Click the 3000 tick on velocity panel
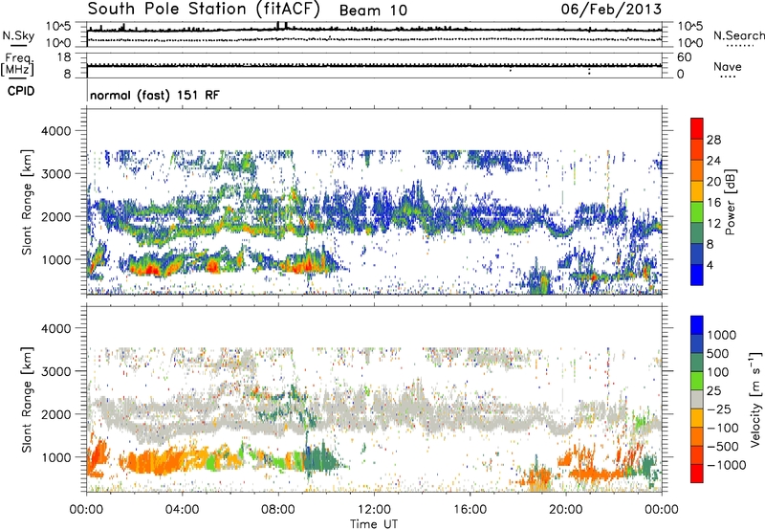Image resolution: width=765 pixels, height=530 pixels. pos(55,371)
